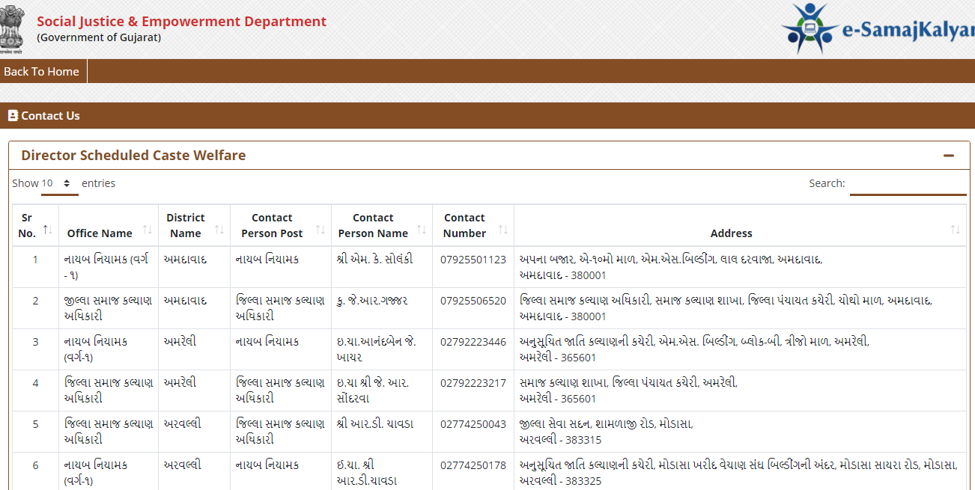Click the Search input field

point(908,183)
